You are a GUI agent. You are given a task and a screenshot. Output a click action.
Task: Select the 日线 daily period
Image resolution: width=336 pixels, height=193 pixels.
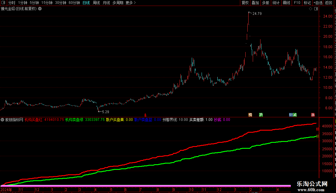point(86,3)
